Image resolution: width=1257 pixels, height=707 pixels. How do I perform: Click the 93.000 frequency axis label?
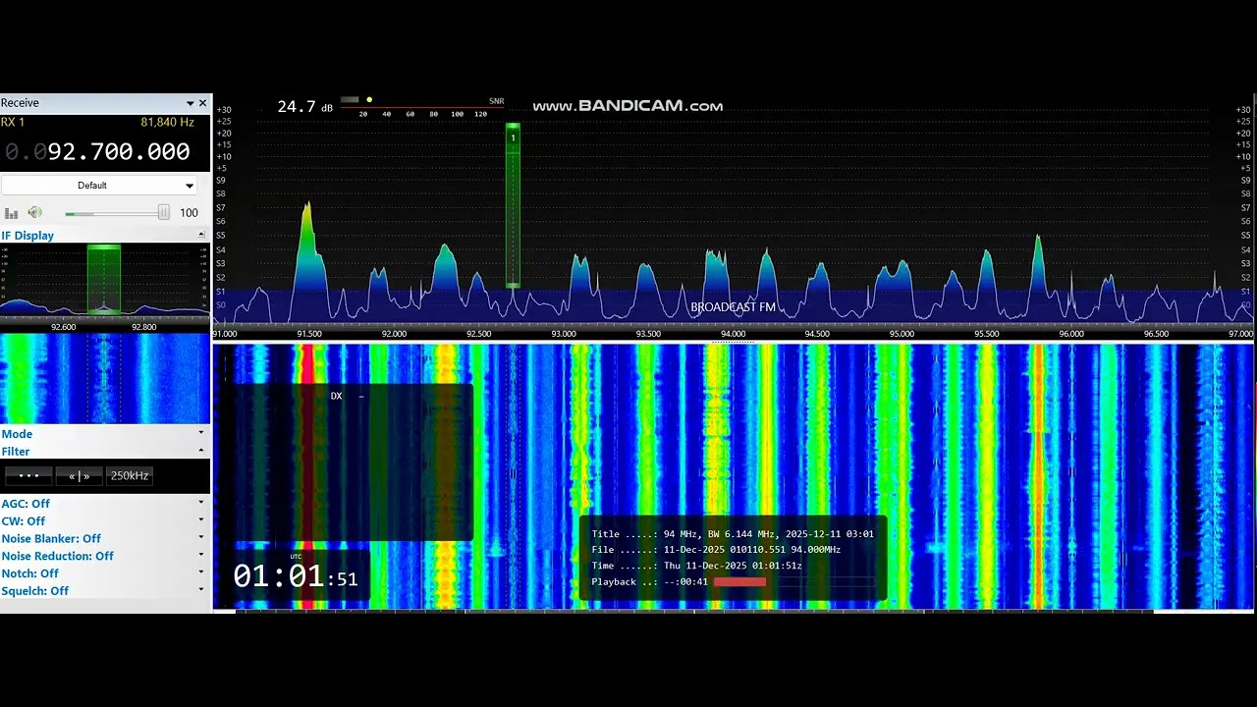click(x=564, y=334)
